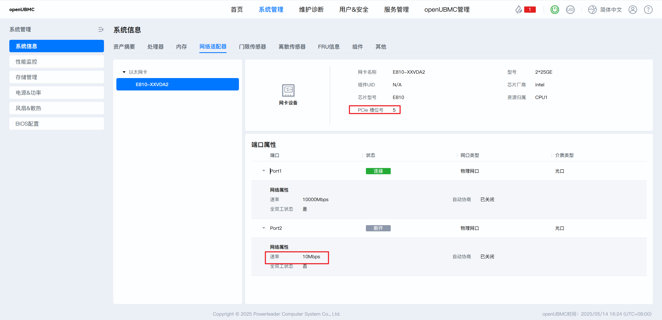Collapse the Port2 row details
This screenshot has width=662, height=320.
tap(264, 228)
